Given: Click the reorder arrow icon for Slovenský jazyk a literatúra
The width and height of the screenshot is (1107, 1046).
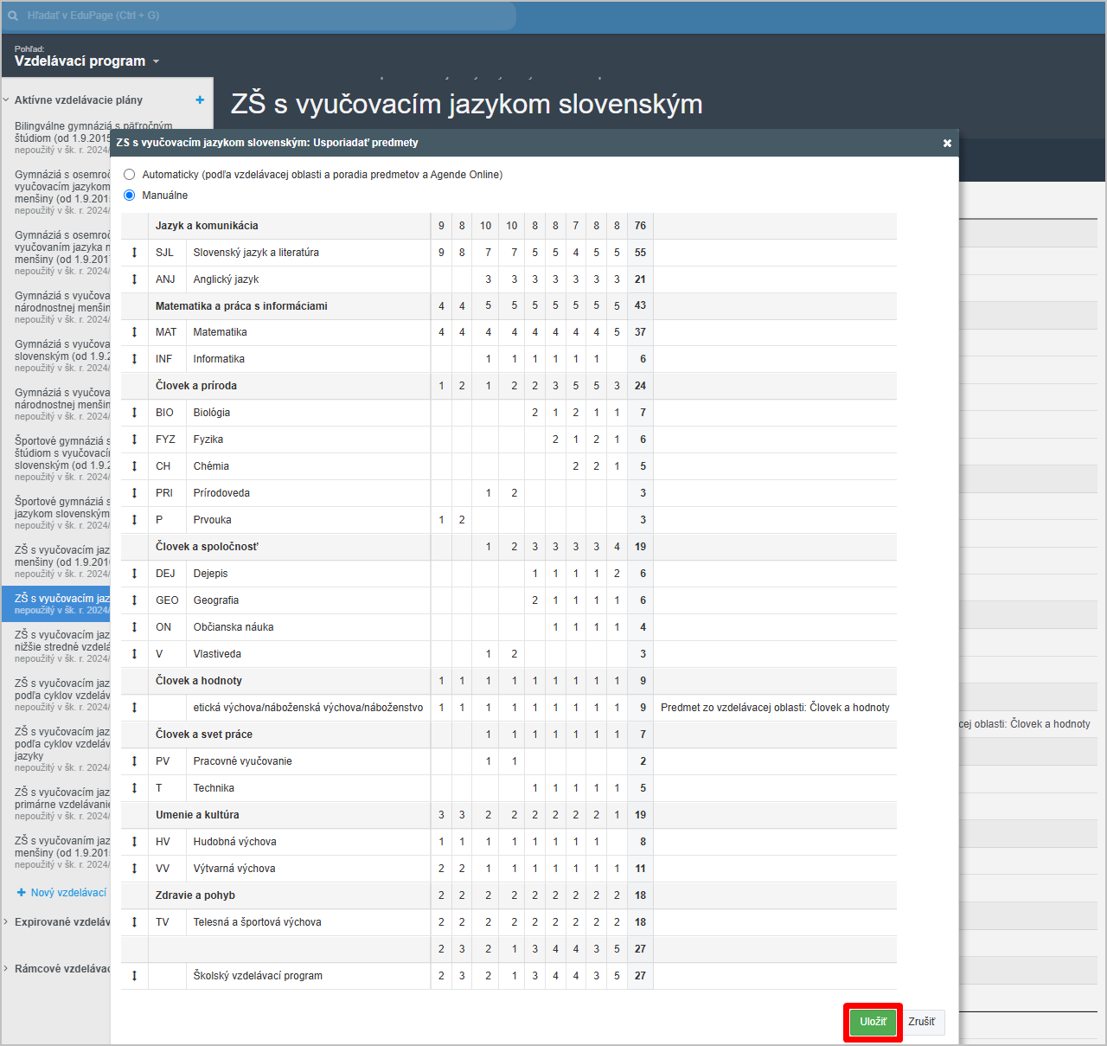Looking at the screenshot, I should click(x=134, y=253).
